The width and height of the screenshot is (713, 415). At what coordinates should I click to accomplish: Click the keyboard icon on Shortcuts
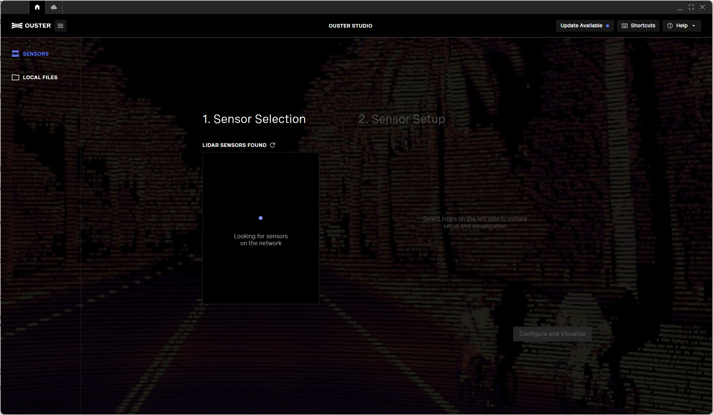coord(625,26)
